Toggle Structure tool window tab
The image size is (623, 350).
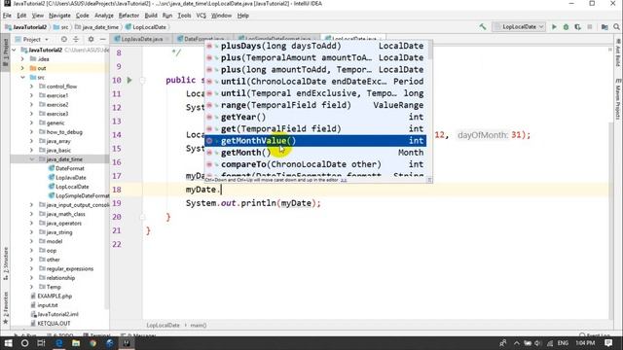coord(6,263)
